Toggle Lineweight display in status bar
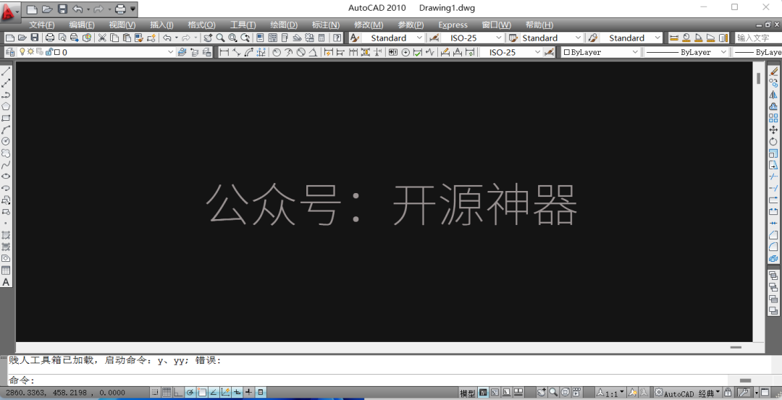Viewport: 782px width, 400px height. pos(249,393)
